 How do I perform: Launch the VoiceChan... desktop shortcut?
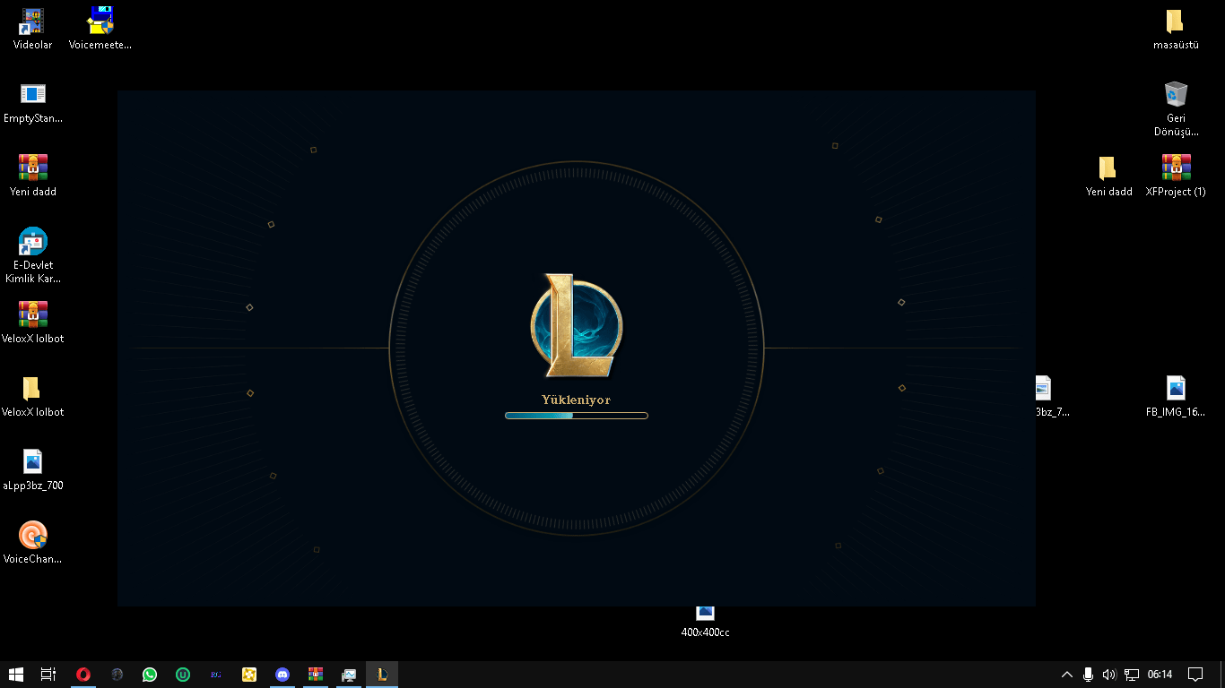[32, 542]
